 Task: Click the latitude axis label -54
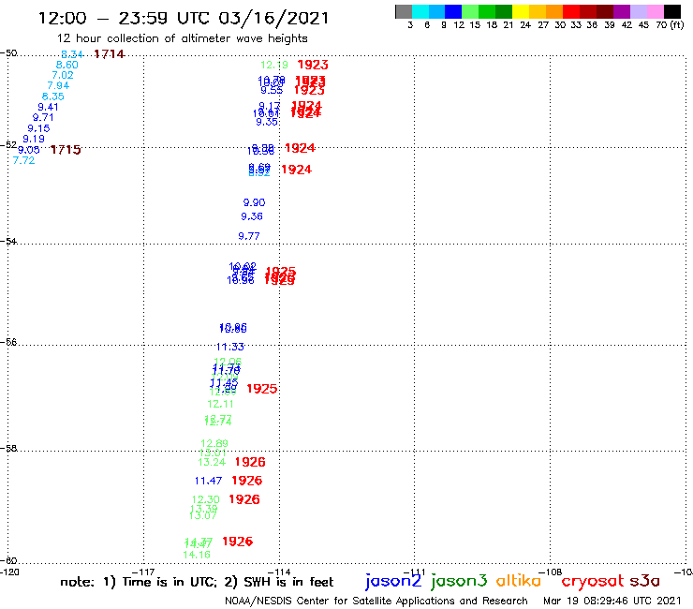point(8,242)
